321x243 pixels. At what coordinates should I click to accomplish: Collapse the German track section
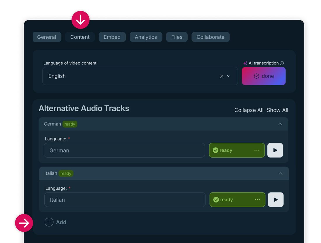280,124
